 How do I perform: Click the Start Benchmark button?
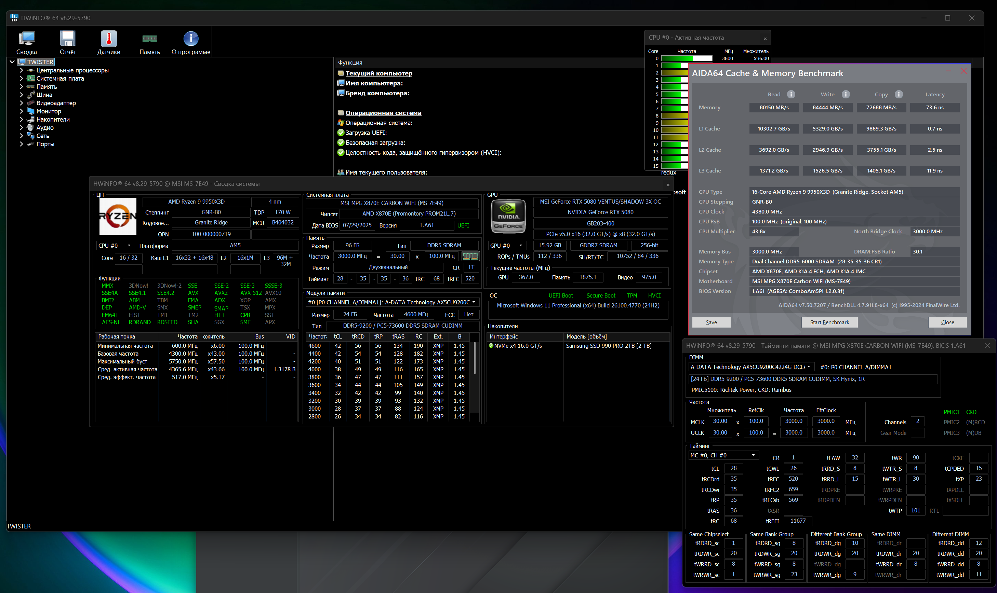pyautogui.click(x=829, y=322)
